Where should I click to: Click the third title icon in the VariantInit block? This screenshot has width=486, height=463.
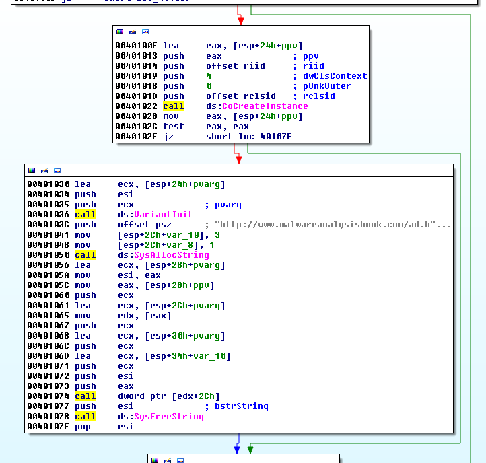pyautogui.click(x=57, y=170)
